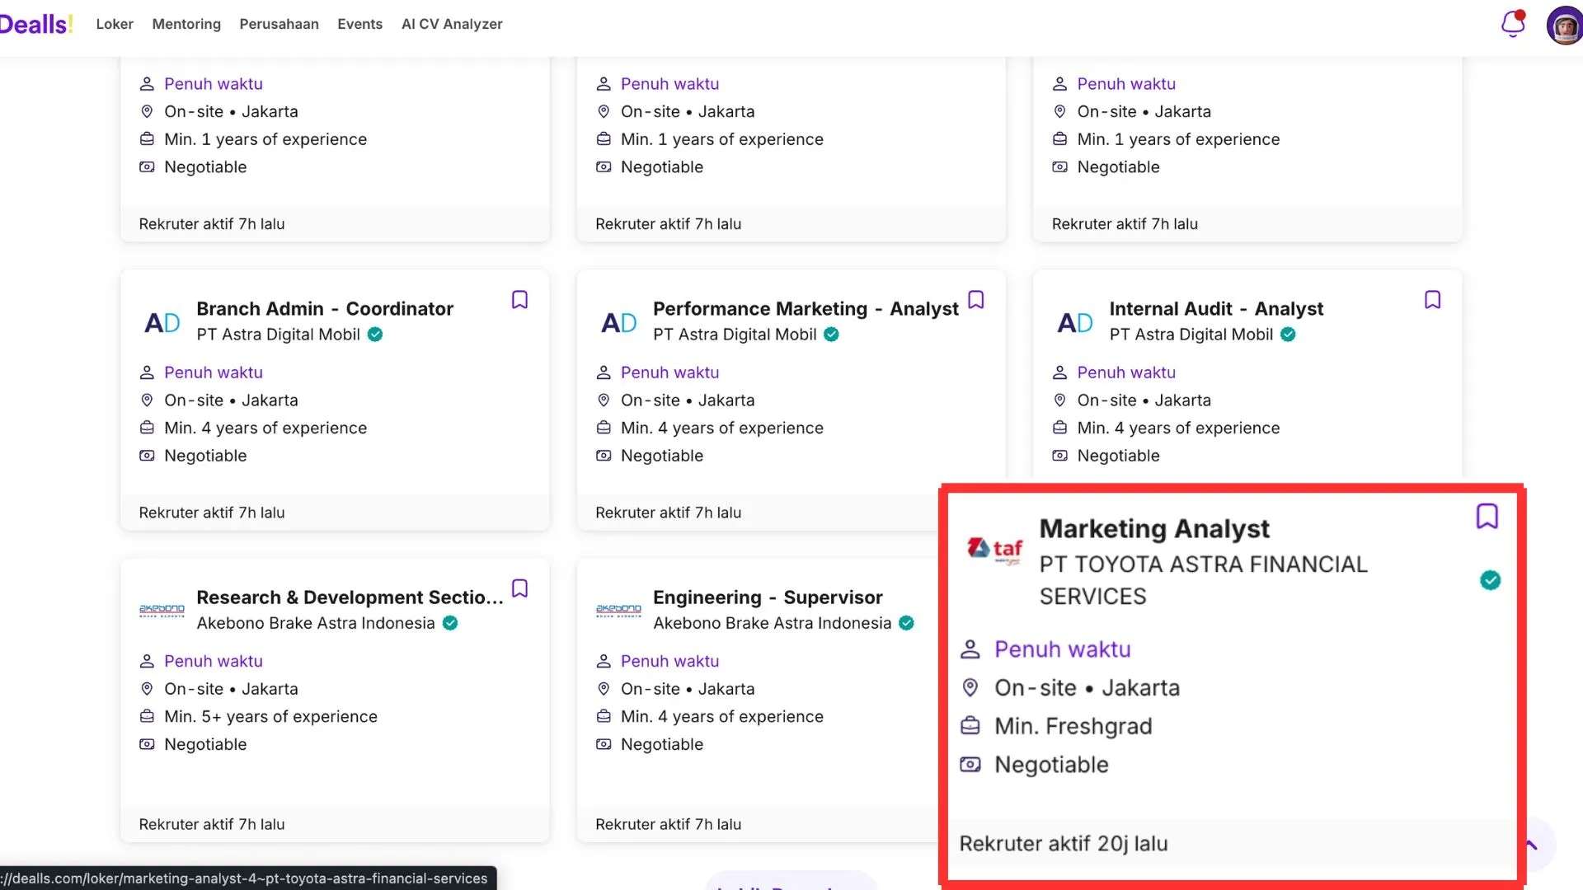1583x890 pixels.
Task: Open Akebono Brake Astra Indonesia under Research & Development
Action: (316, 623)
